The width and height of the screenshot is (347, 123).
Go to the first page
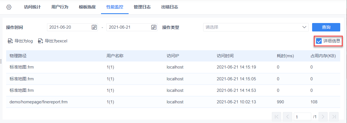(277, 117)
